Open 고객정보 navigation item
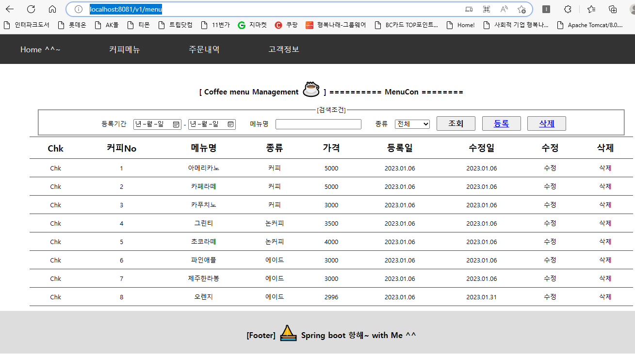This screenshot has width=635, height=354. pyautogui.click(x=284, y=49)
